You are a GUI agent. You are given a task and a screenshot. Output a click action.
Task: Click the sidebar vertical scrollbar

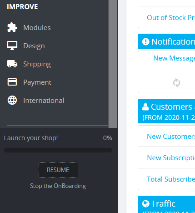point(113,64)
